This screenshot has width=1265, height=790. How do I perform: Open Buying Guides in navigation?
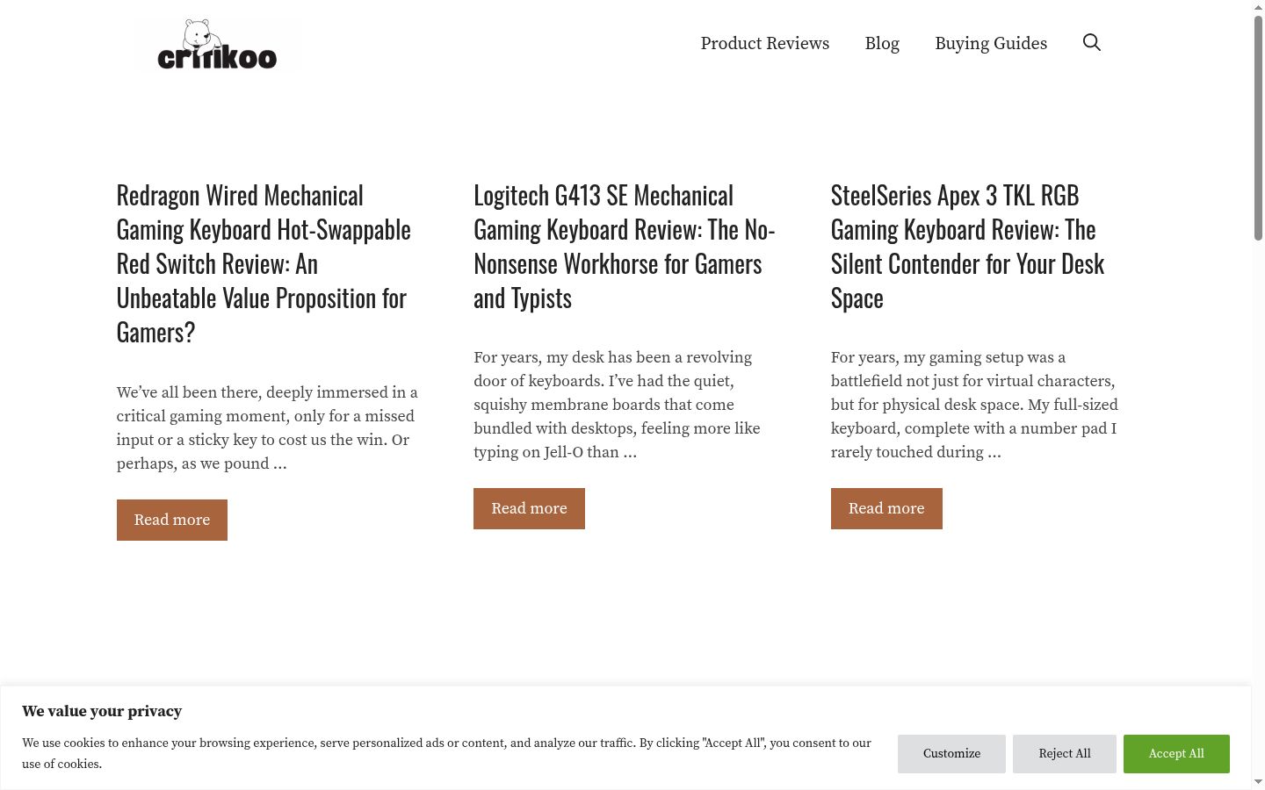[x=991, y=43]
